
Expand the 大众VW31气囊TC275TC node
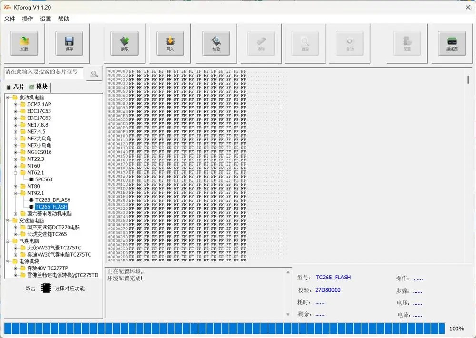(15, 248)
